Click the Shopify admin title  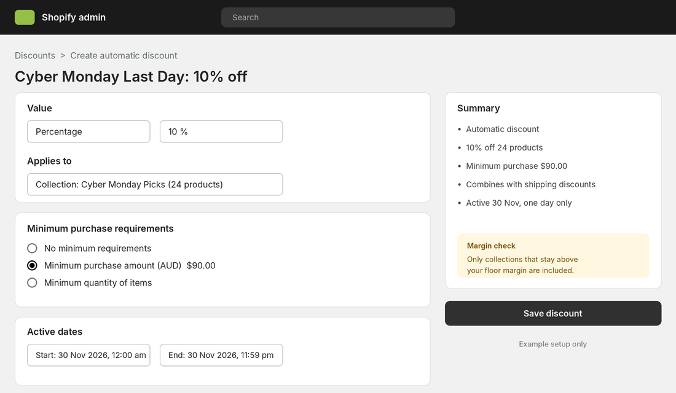click(74, 17)
